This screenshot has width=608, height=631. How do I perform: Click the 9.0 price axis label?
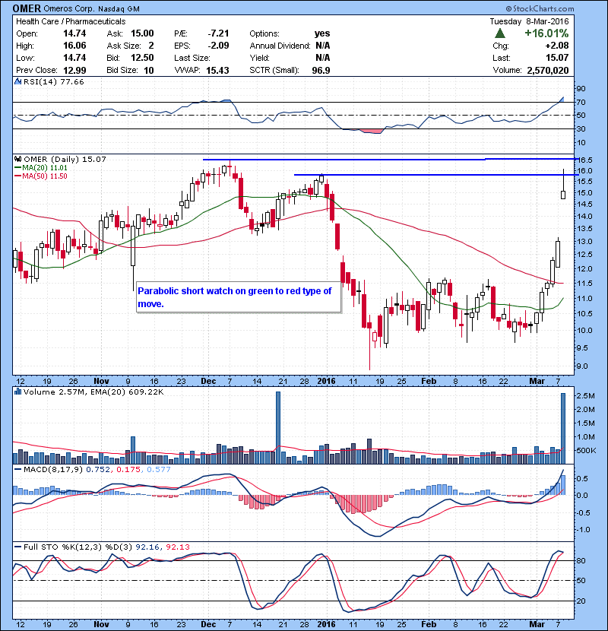coord(583,366)
